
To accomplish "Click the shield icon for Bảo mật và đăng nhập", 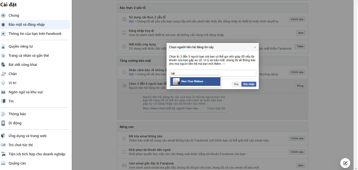I will 3,25.
